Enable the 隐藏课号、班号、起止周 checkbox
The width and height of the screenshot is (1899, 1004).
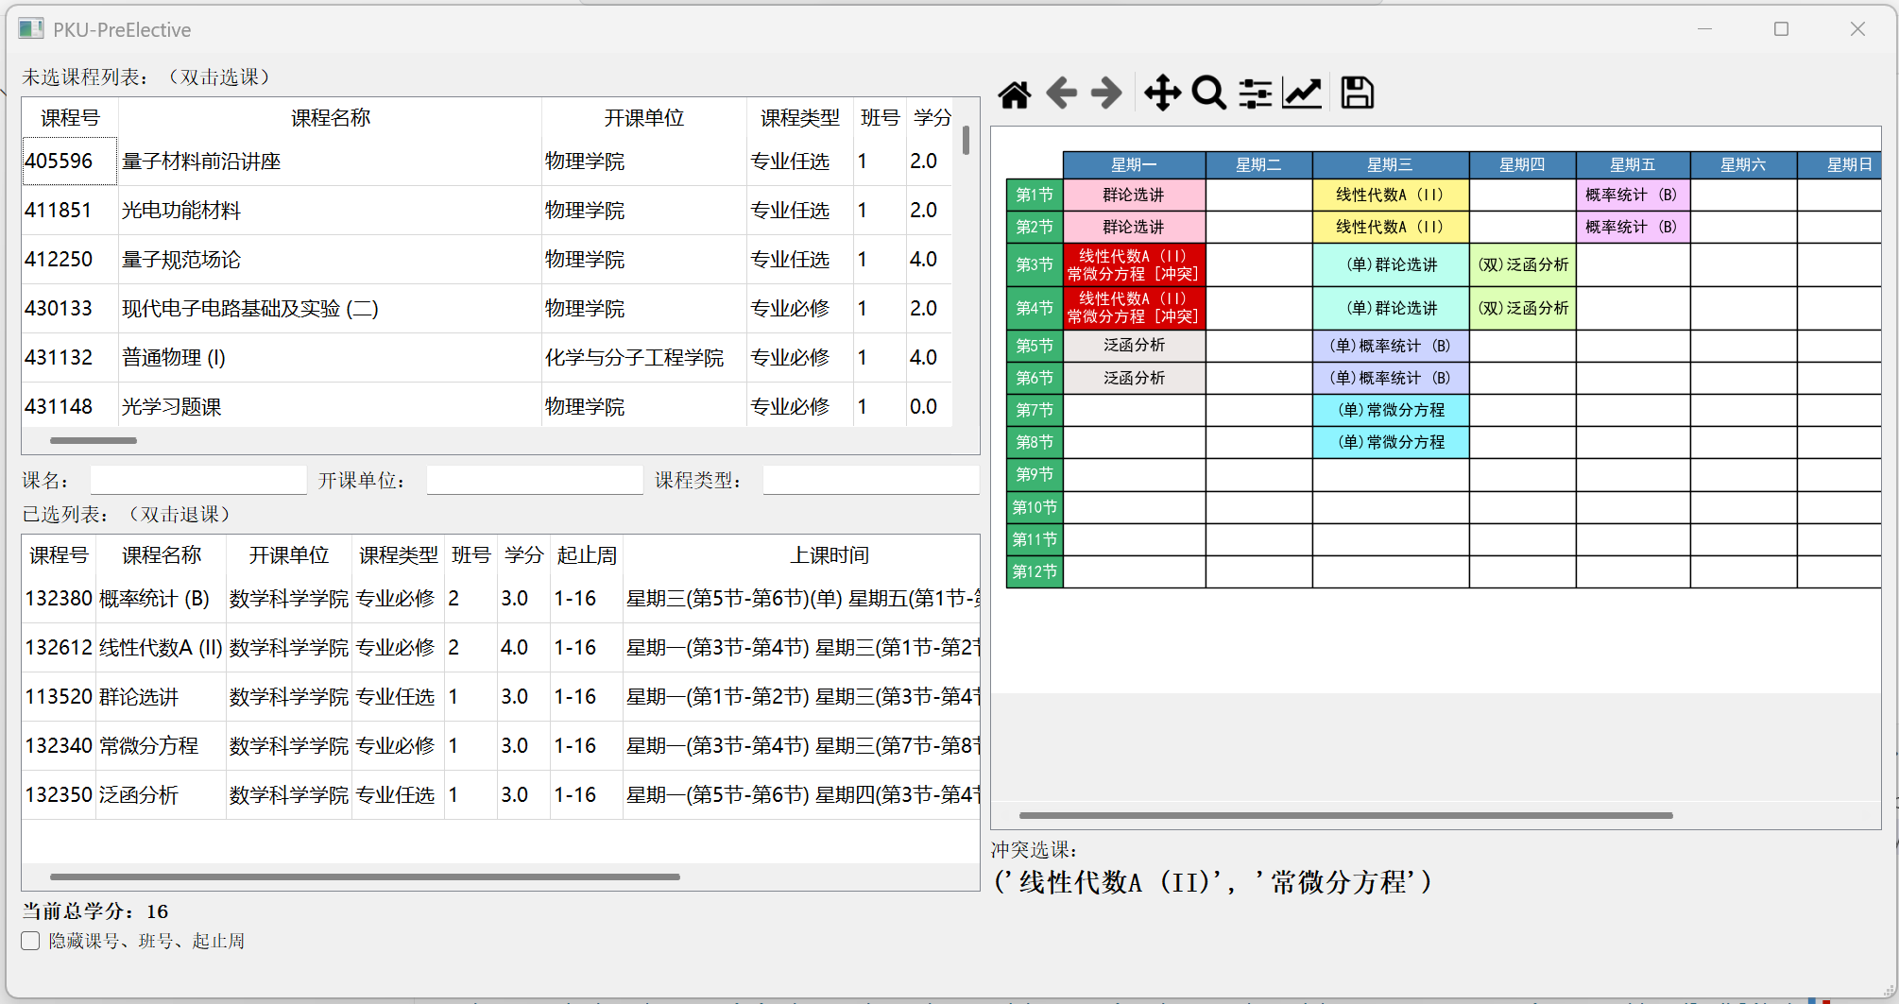pos(31,941)
